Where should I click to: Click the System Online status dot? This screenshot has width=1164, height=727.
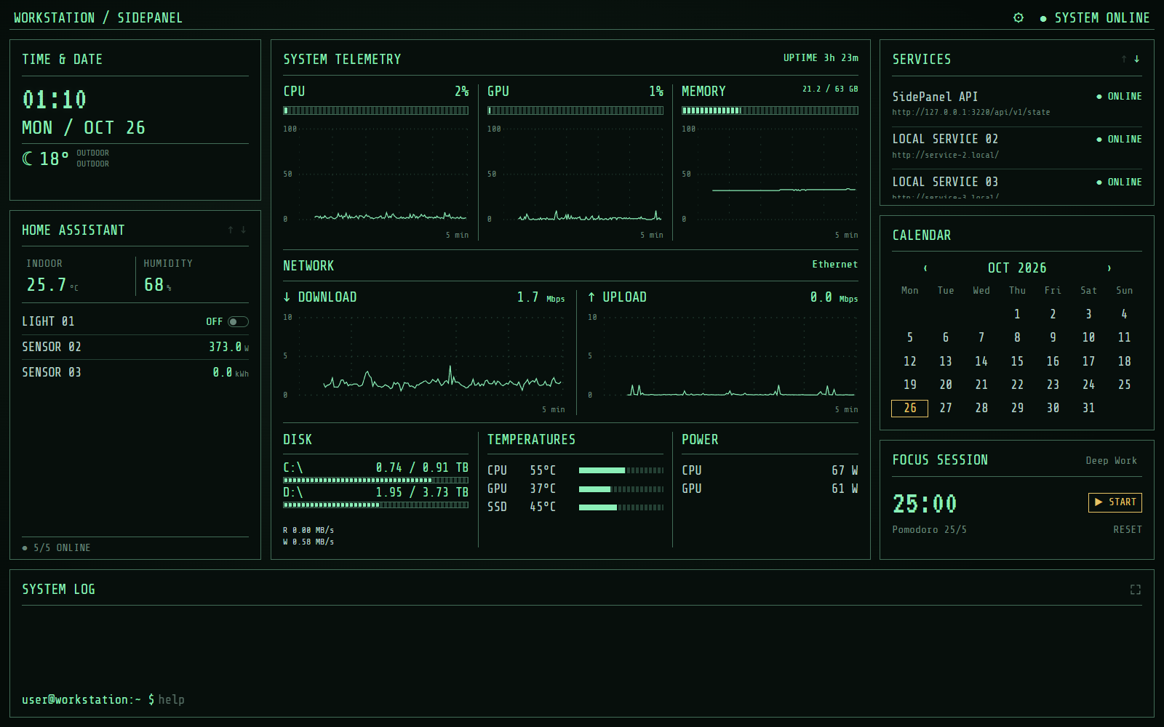(1043, 19)
